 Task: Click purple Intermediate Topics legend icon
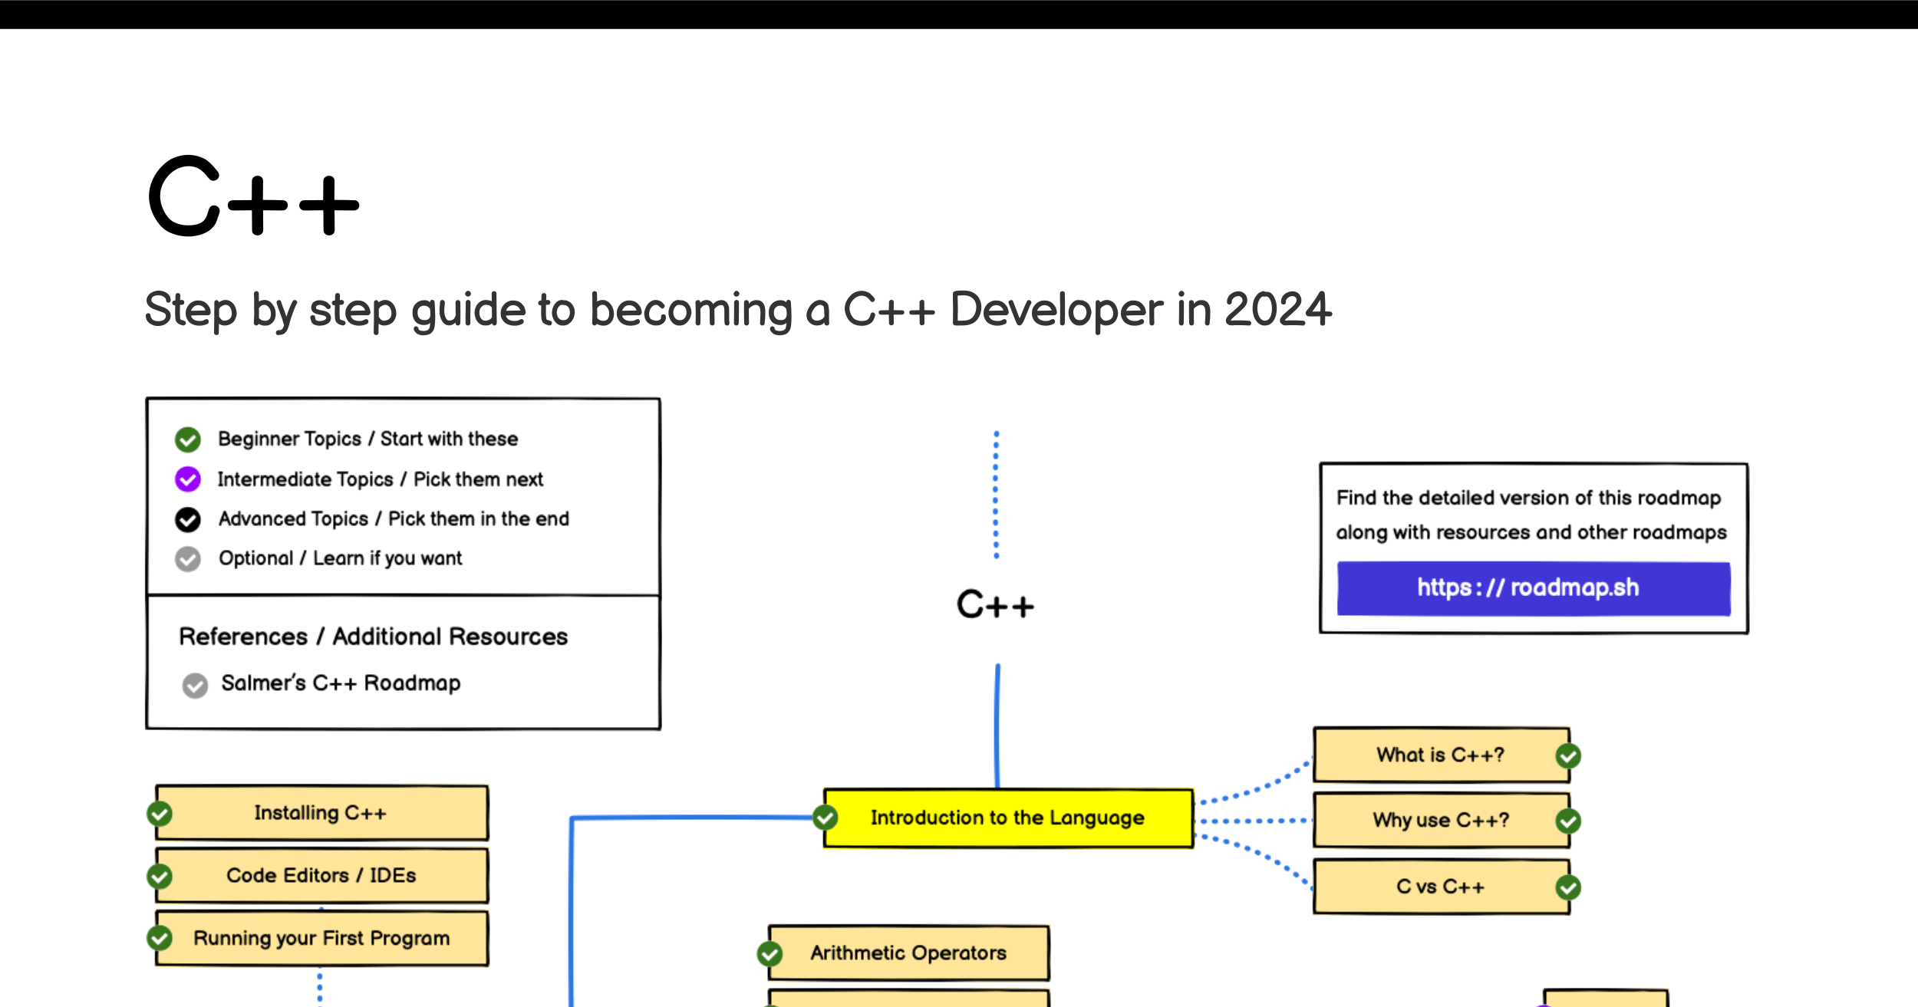(188, 479)
